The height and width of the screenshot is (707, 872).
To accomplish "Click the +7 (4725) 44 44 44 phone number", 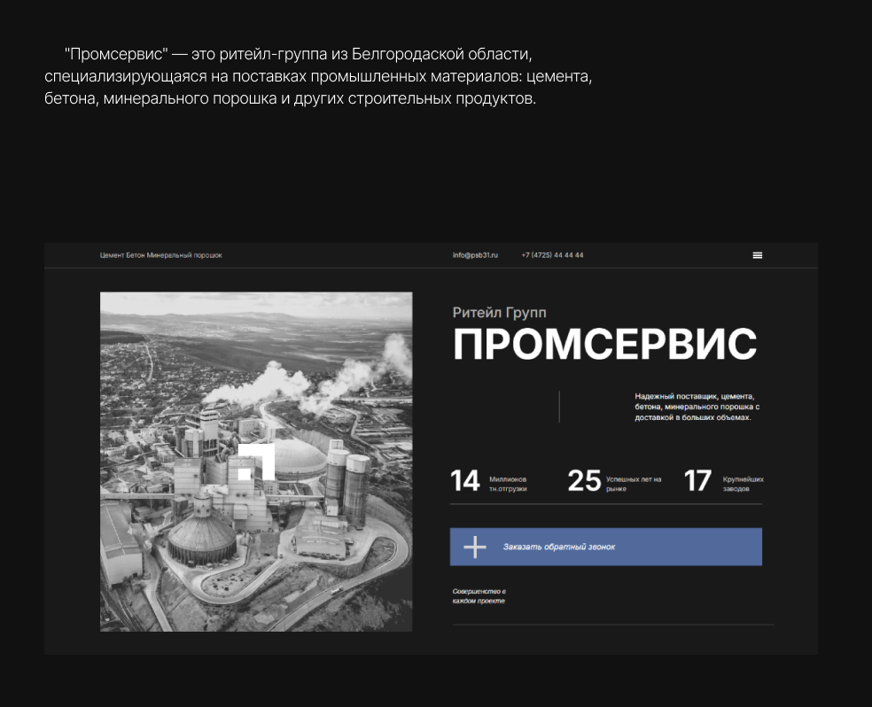I will click(x=552, y=255).
